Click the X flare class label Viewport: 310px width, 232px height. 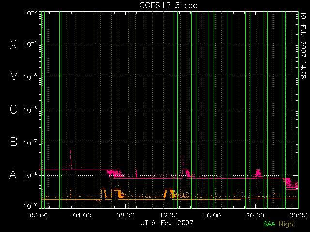point(14,44)
